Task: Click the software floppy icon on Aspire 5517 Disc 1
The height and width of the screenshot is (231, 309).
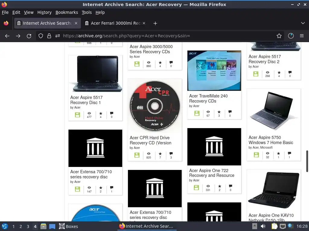Action: coord(78,115)
